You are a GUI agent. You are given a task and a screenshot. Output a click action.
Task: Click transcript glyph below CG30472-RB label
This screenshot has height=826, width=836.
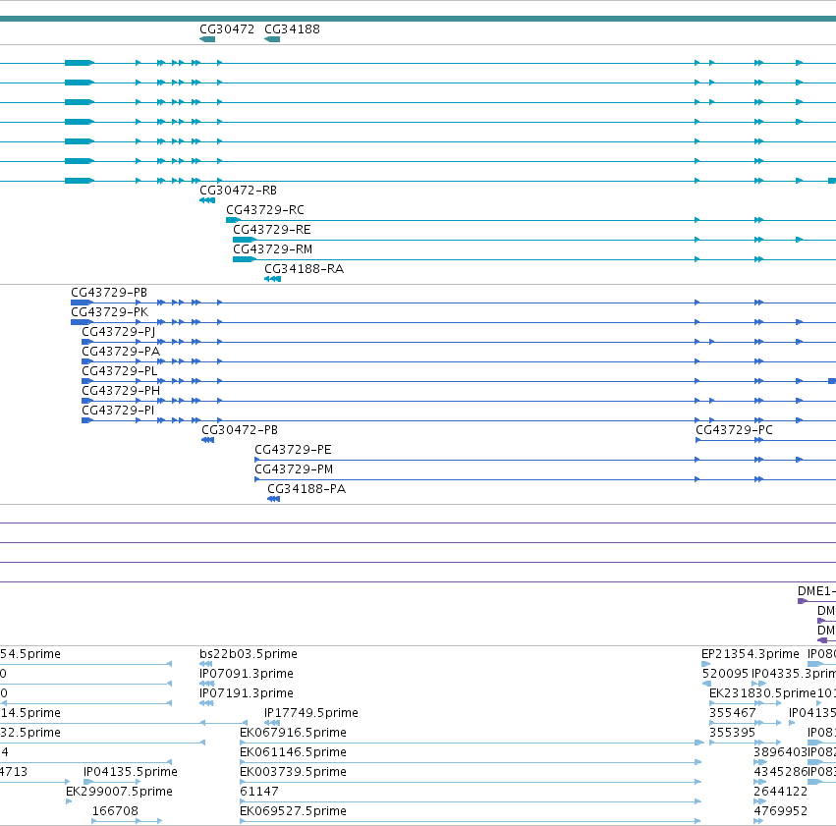point(207,200)
